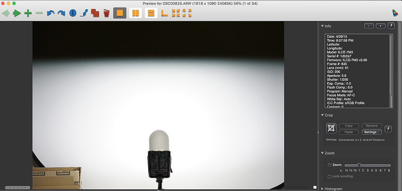Click the 'ICC Profile: sRGB Profile' line
Image resolution: width=402 pixels, height=191 pixels.
tap(346, 103)
